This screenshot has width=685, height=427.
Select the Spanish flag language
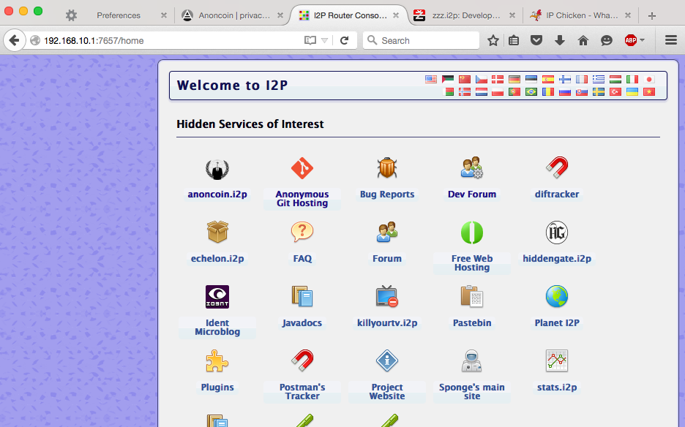(548, 79)
